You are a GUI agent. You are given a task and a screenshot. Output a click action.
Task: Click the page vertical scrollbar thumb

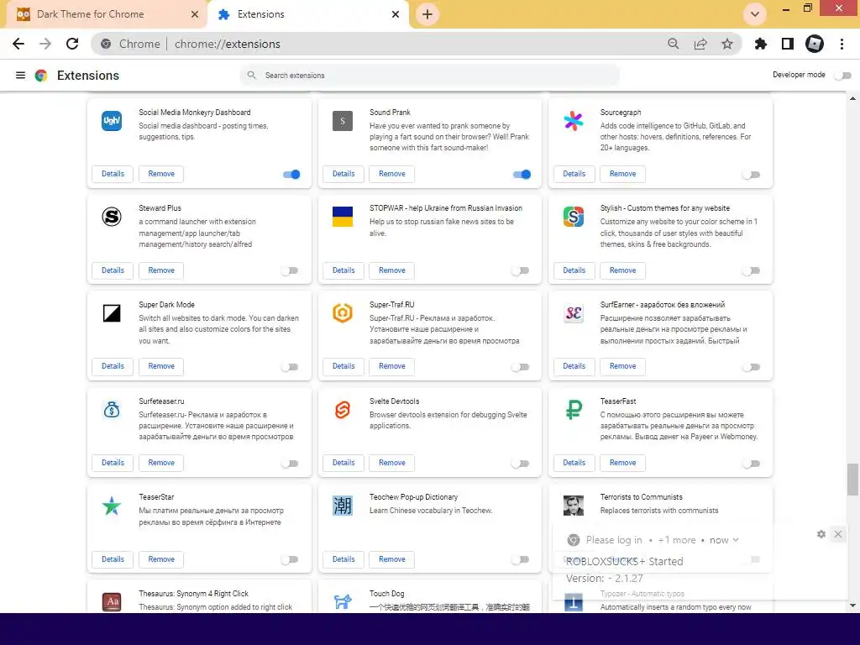coord(852,479)
